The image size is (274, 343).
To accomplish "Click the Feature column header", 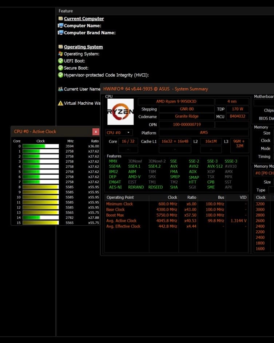I will click(66, 11).
